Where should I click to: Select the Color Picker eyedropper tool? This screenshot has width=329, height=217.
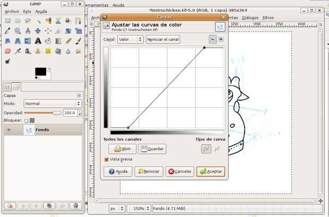click(x=8, y=31)
